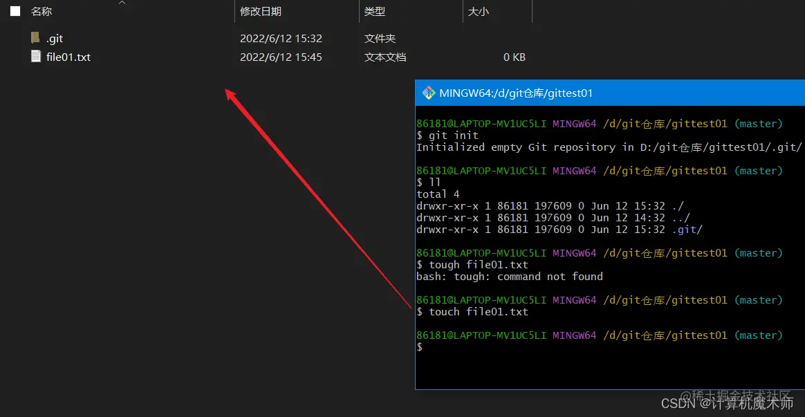The height and width of the screenshot is (417, 805).
Task: Click the sort arrow above 名称 column
Action: click(x=122, y=3)
